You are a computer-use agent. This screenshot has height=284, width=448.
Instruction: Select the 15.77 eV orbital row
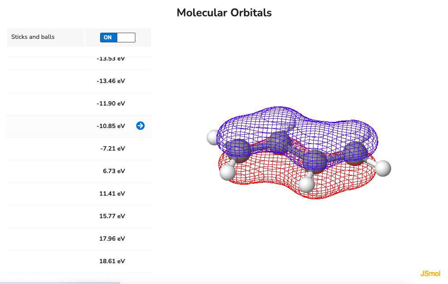point(79,216)
